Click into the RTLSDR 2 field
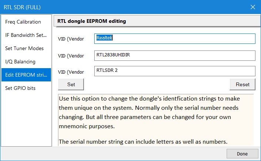This screenshot has width=261, height=161. pyautogui.click(x=174, y=71)
